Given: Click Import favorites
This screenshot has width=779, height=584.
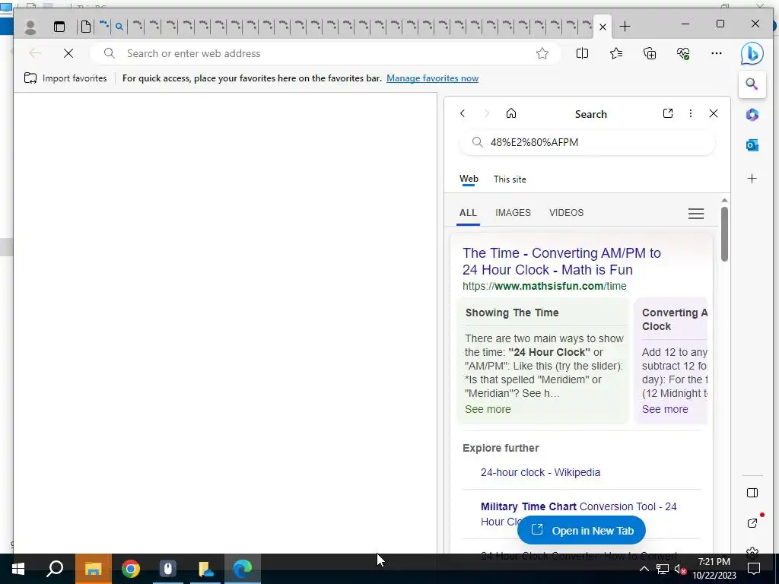Looking at the screenshot, I should (65, 78).
